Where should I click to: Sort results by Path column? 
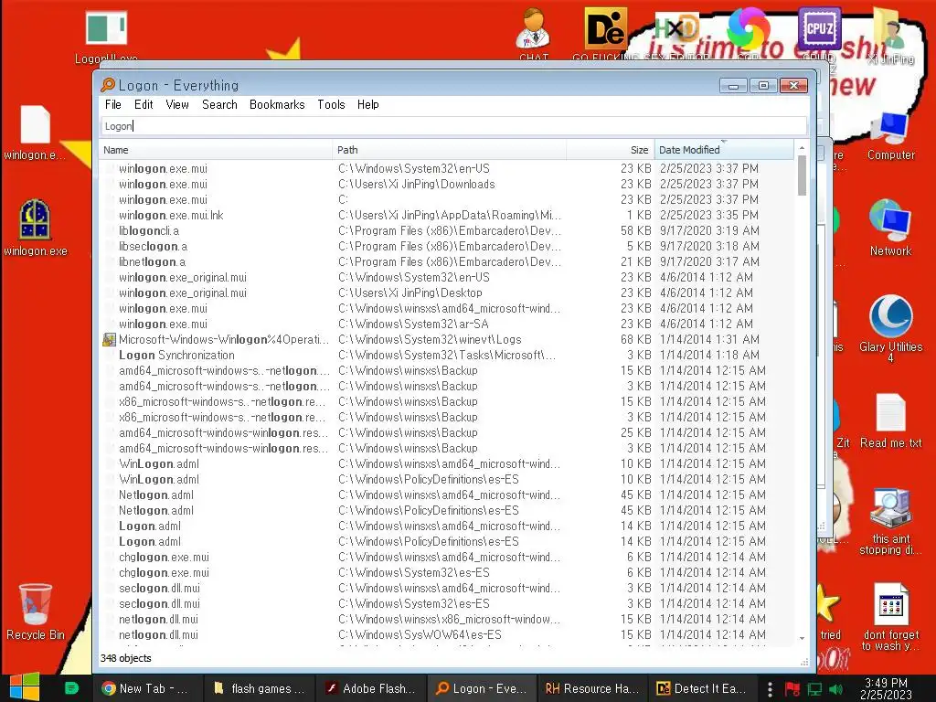coord(449,150)
